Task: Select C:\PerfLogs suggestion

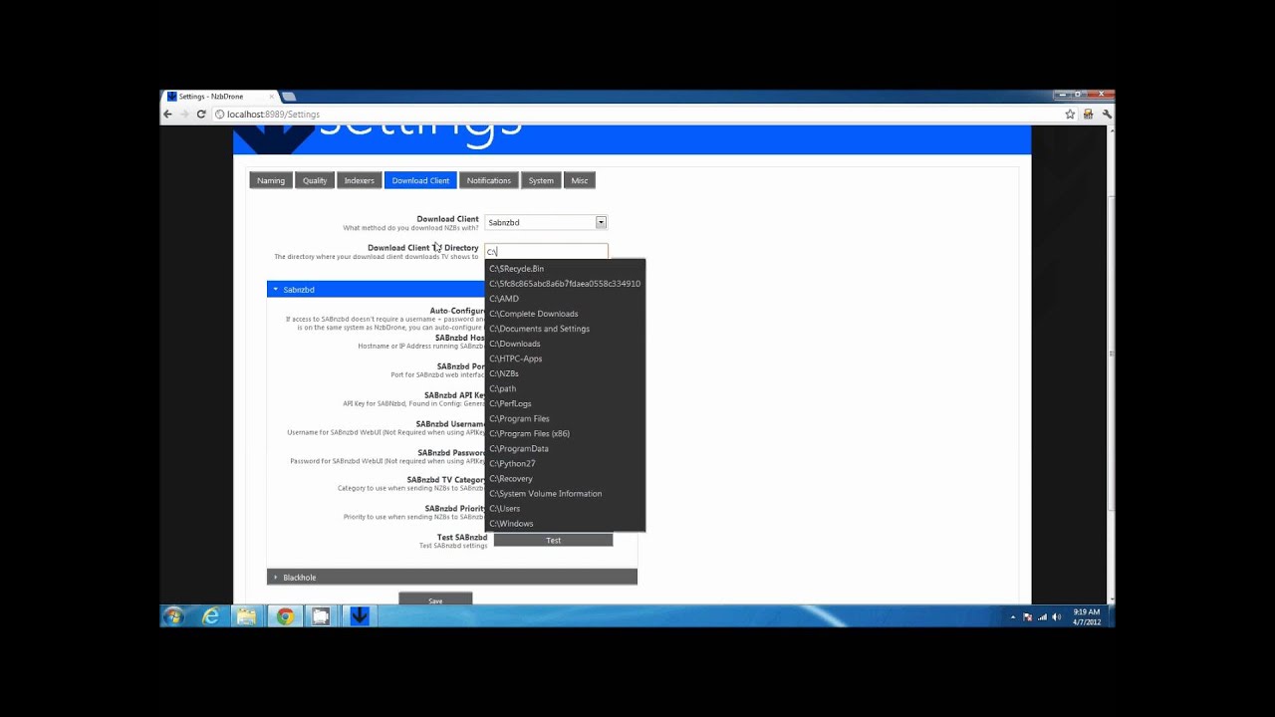Action: tap(565, 403)
